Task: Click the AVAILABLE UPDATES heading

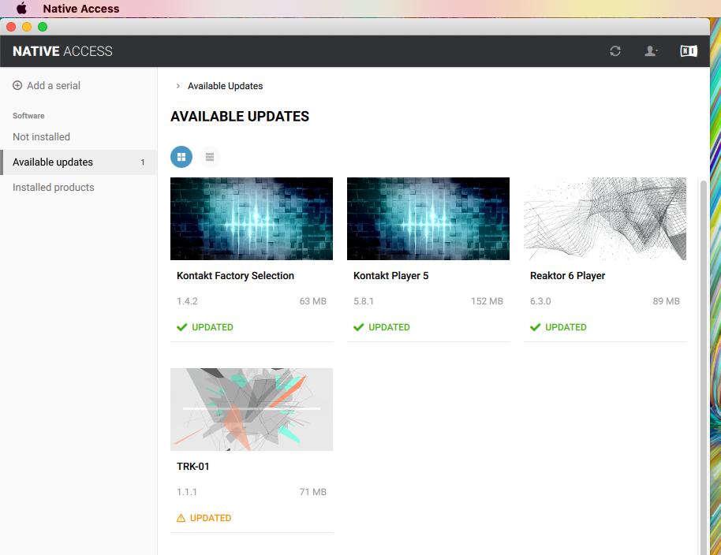Action: (240, 117)
